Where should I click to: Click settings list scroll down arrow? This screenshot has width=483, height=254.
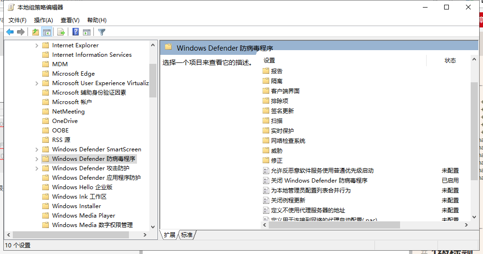[x=474, y=217]
